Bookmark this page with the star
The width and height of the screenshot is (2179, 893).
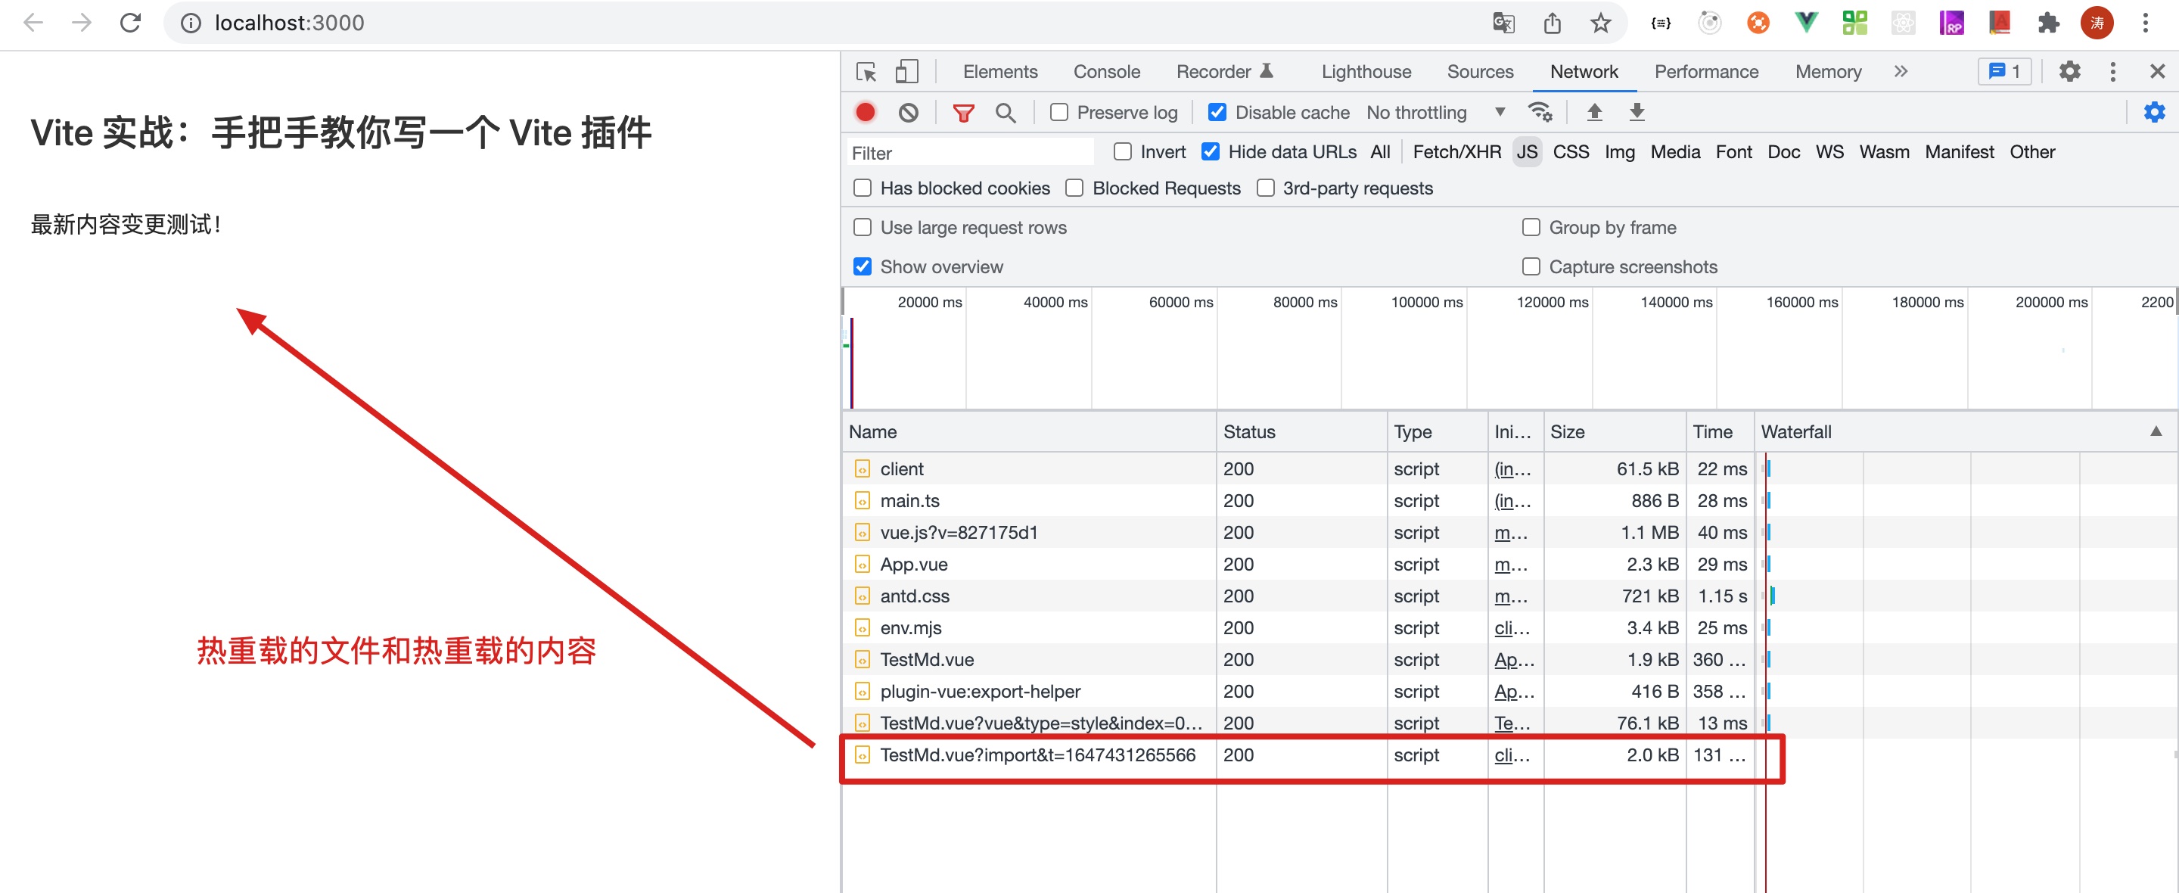(x=1599, y=23)
